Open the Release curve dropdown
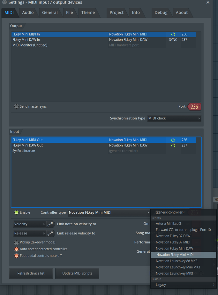Image resolution: width=218 pixels, height=295 pixels. pos(29,233)
